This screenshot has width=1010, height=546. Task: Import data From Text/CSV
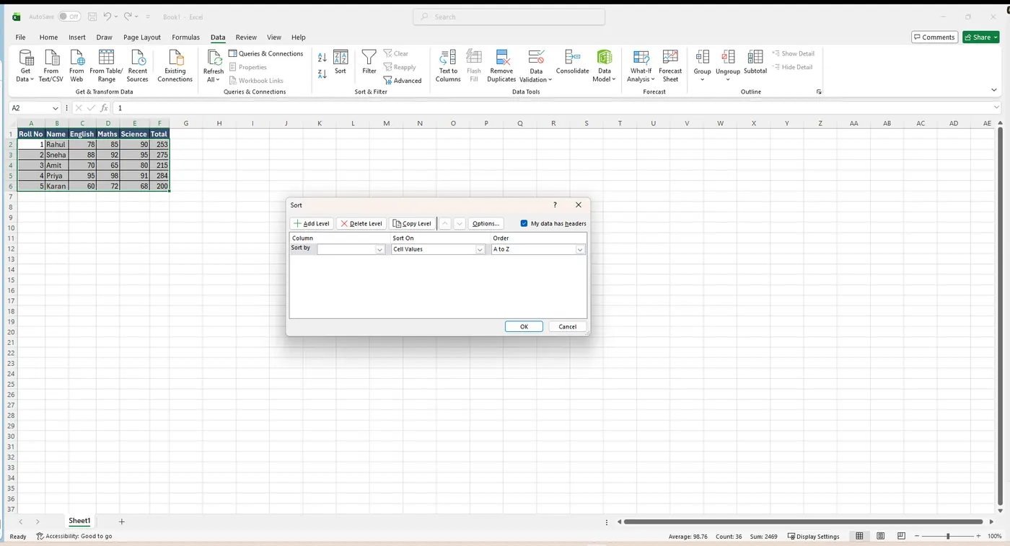pyautogui.click(x=51, y=66)
